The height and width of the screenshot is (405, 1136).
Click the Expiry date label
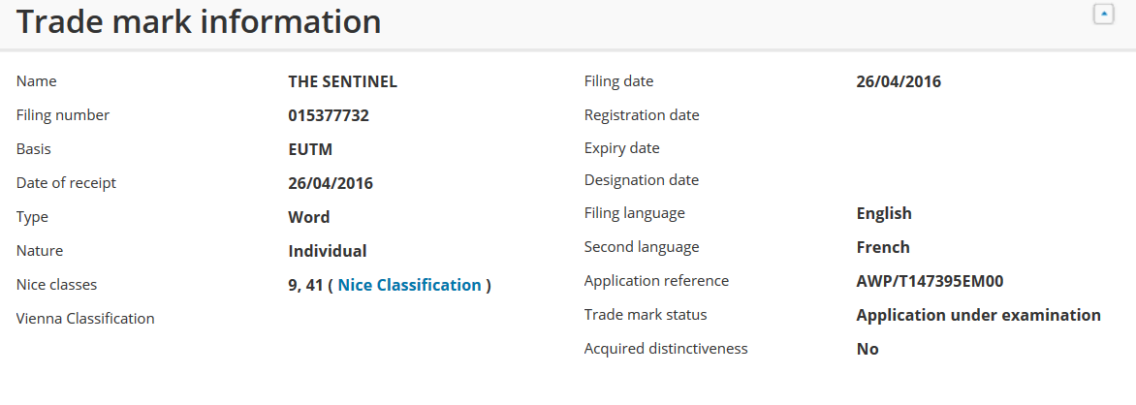(x=621, y=148)
